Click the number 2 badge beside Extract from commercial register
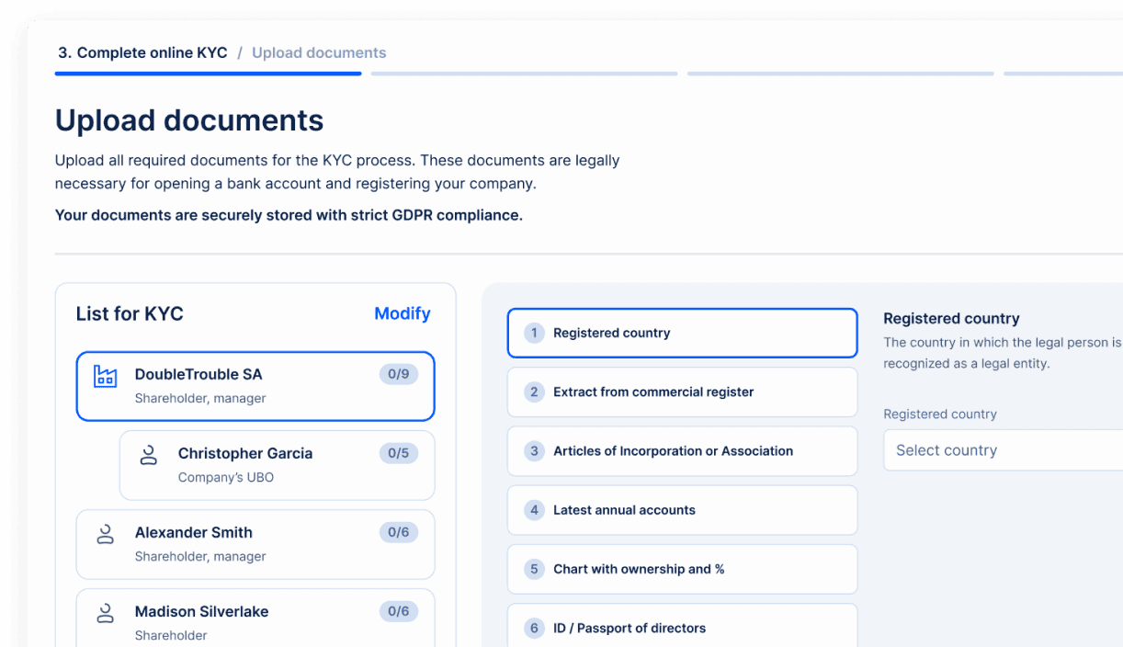Screen dimensions: 1123x647 [534, 392]
